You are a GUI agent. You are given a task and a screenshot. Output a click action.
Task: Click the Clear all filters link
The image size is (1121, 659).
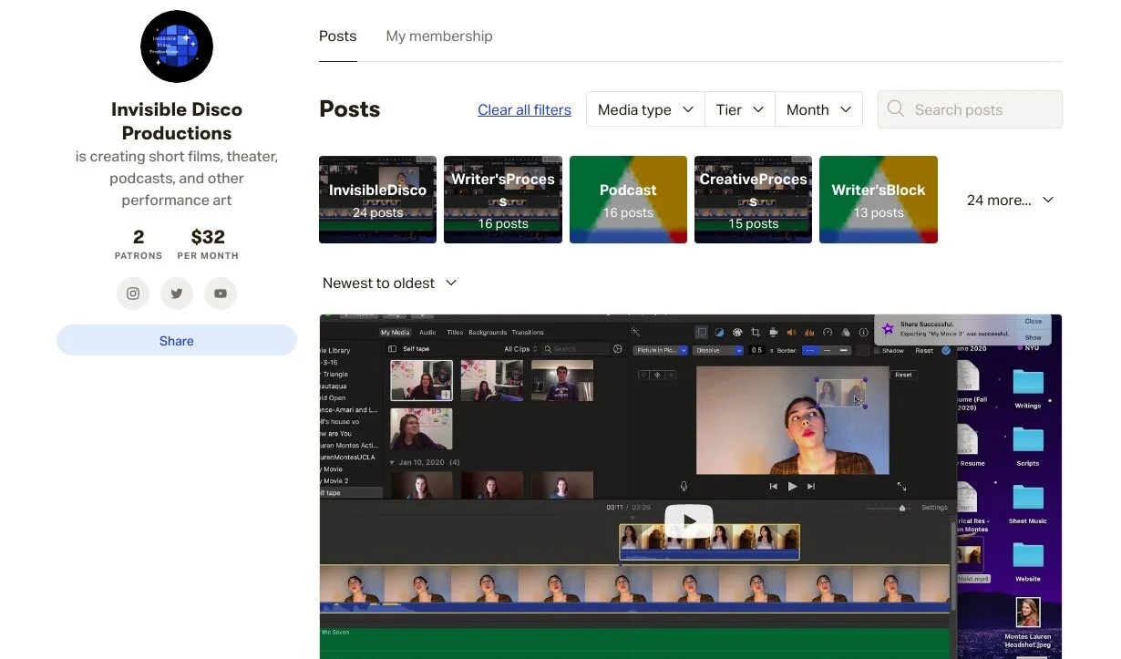click(524, 109)
